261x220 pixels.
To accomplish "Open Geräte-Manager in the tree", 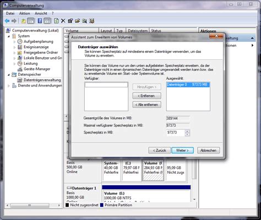I will [37, 69].
